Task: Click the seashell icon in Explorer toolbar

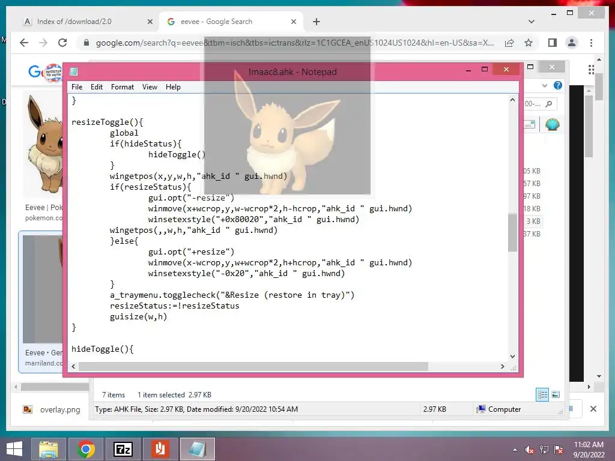Action: tap(553, 125)
